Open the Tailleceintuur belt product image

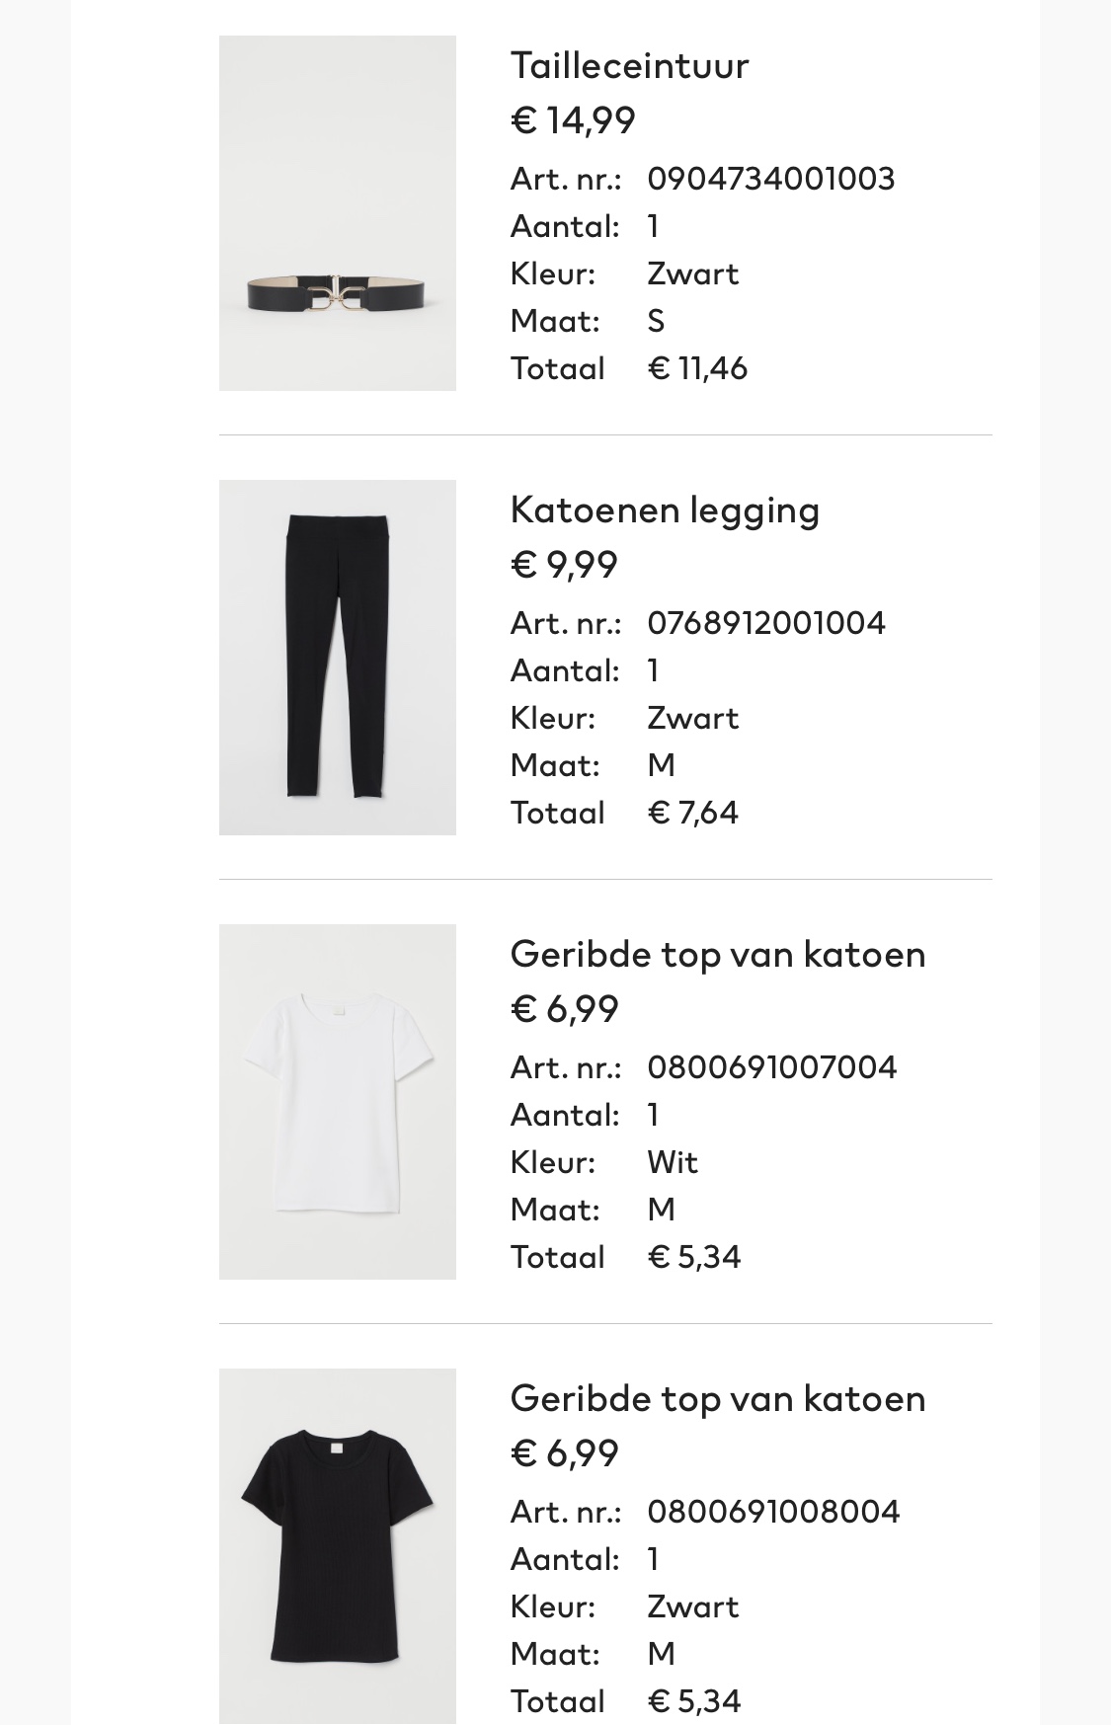click(x=338, y=213)
